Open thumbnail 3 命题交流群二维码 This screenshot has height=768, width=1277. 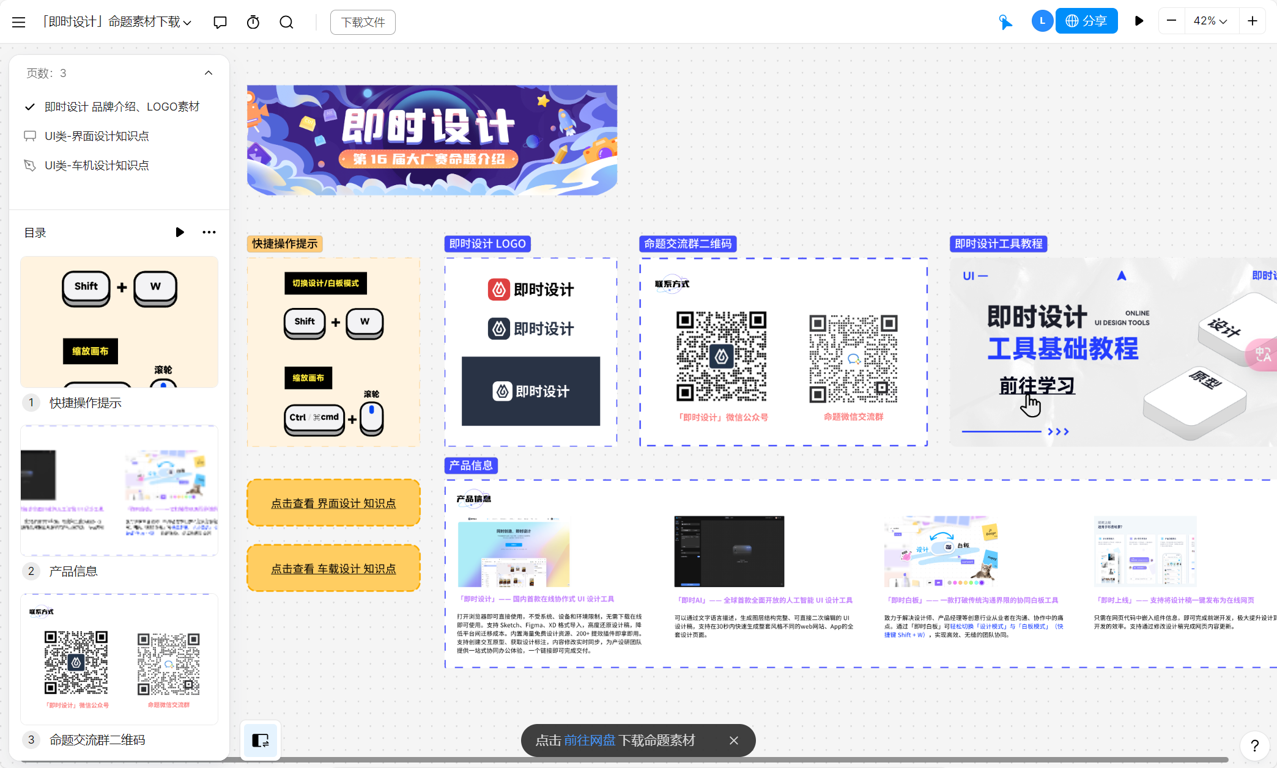(x=119, y=659)
